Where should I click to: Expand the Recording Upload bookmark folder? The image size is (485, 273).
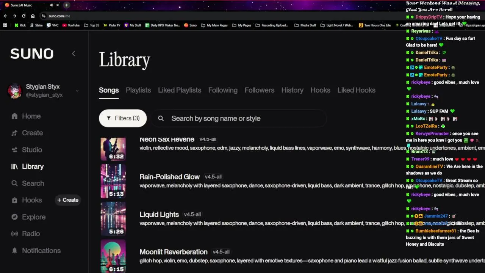click(x=272, y=25)
